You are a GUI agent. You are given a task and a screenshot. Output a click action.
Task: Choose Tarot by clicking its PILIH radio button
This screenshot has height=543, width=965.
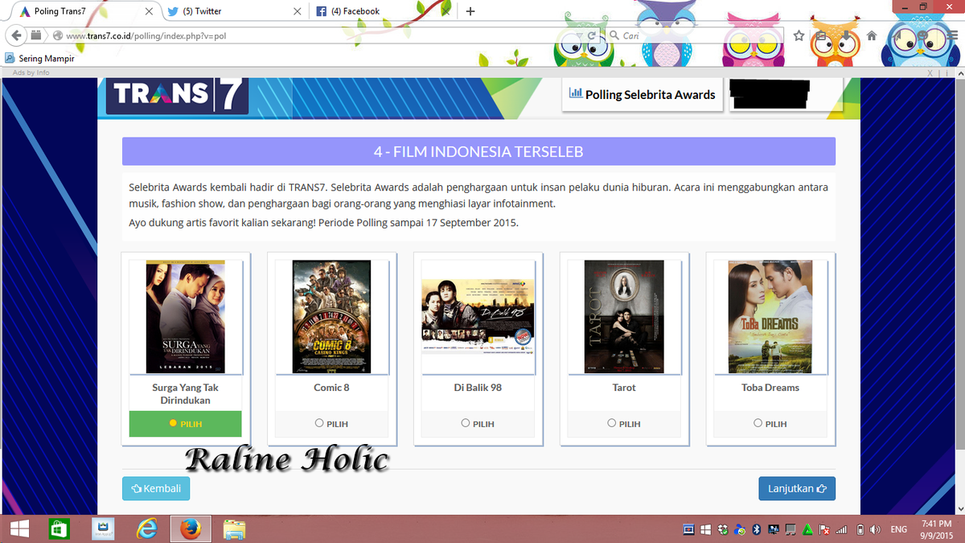tap(611, 422)
